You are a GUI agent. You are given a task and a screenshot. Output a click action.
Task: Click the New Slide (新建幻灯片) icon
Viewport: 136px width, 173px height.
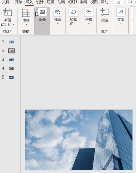coord(8,12)
